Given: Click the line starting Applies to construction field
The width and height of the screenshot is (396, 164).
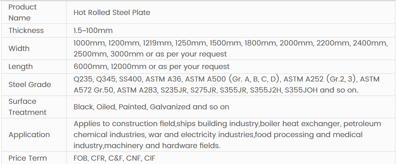Looking at the screenshot, I should click(x=227, y=124).
